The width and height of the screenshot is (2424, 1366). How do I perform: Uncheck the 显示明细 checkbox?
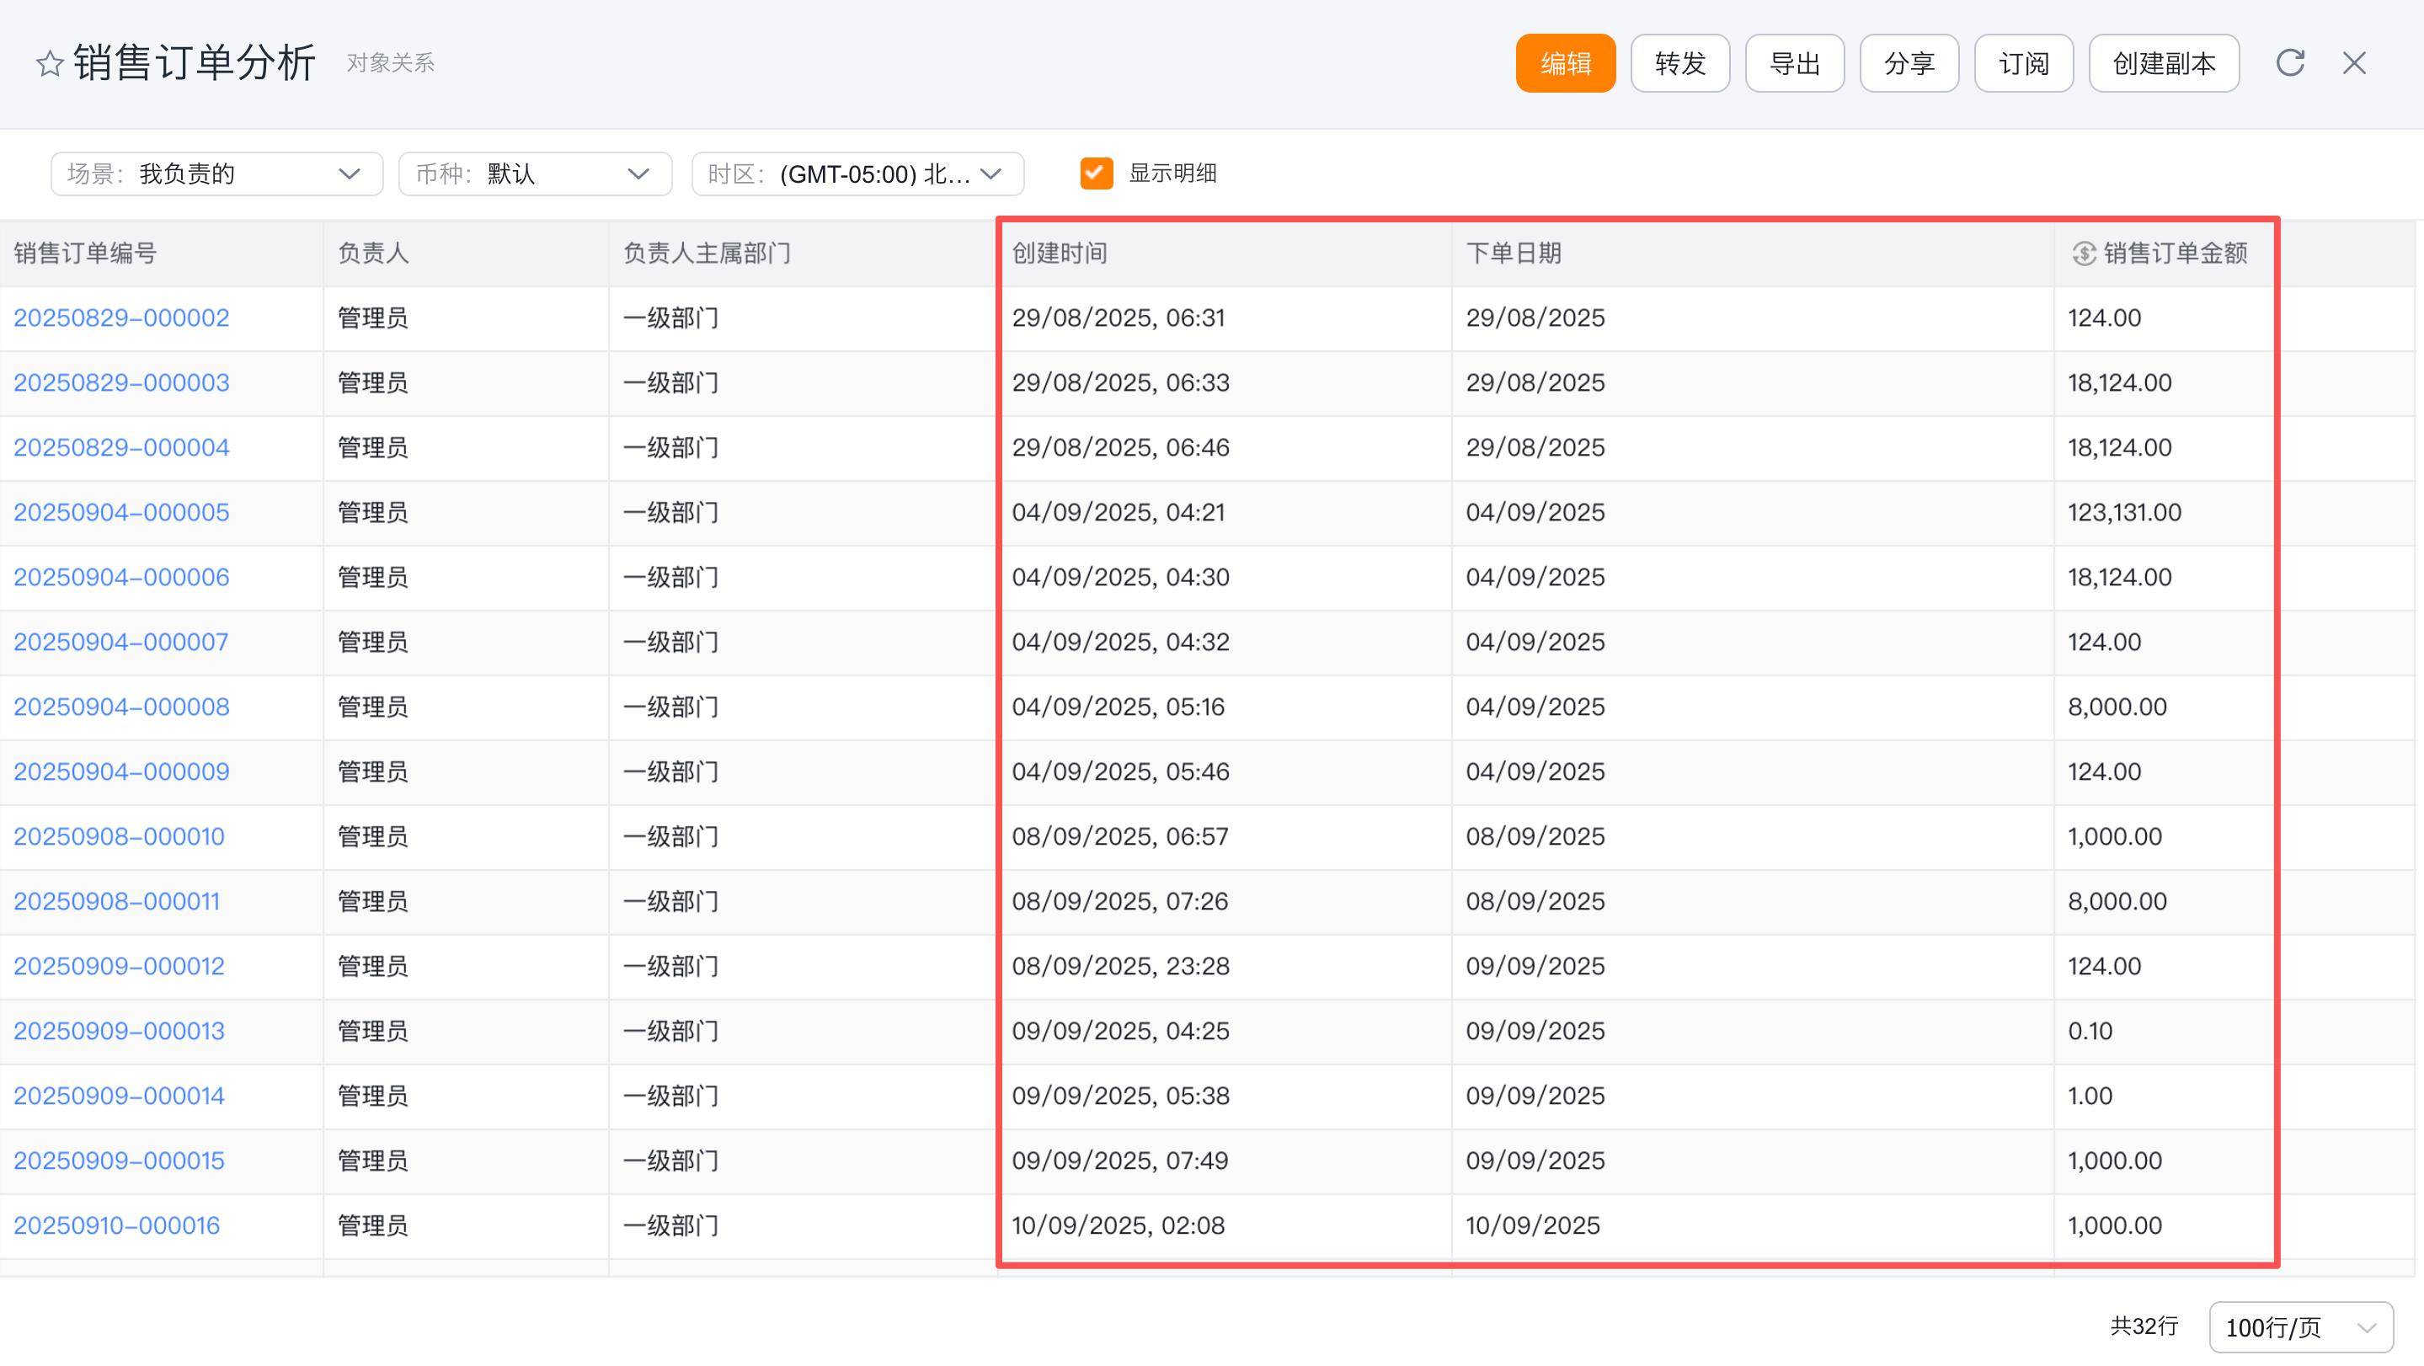click(1097, 173)
